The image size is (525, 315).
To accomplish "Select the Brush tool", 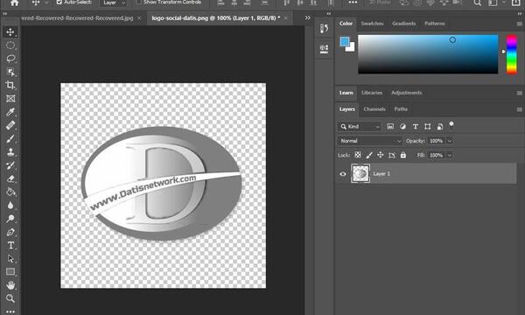I will coord(10,138).
